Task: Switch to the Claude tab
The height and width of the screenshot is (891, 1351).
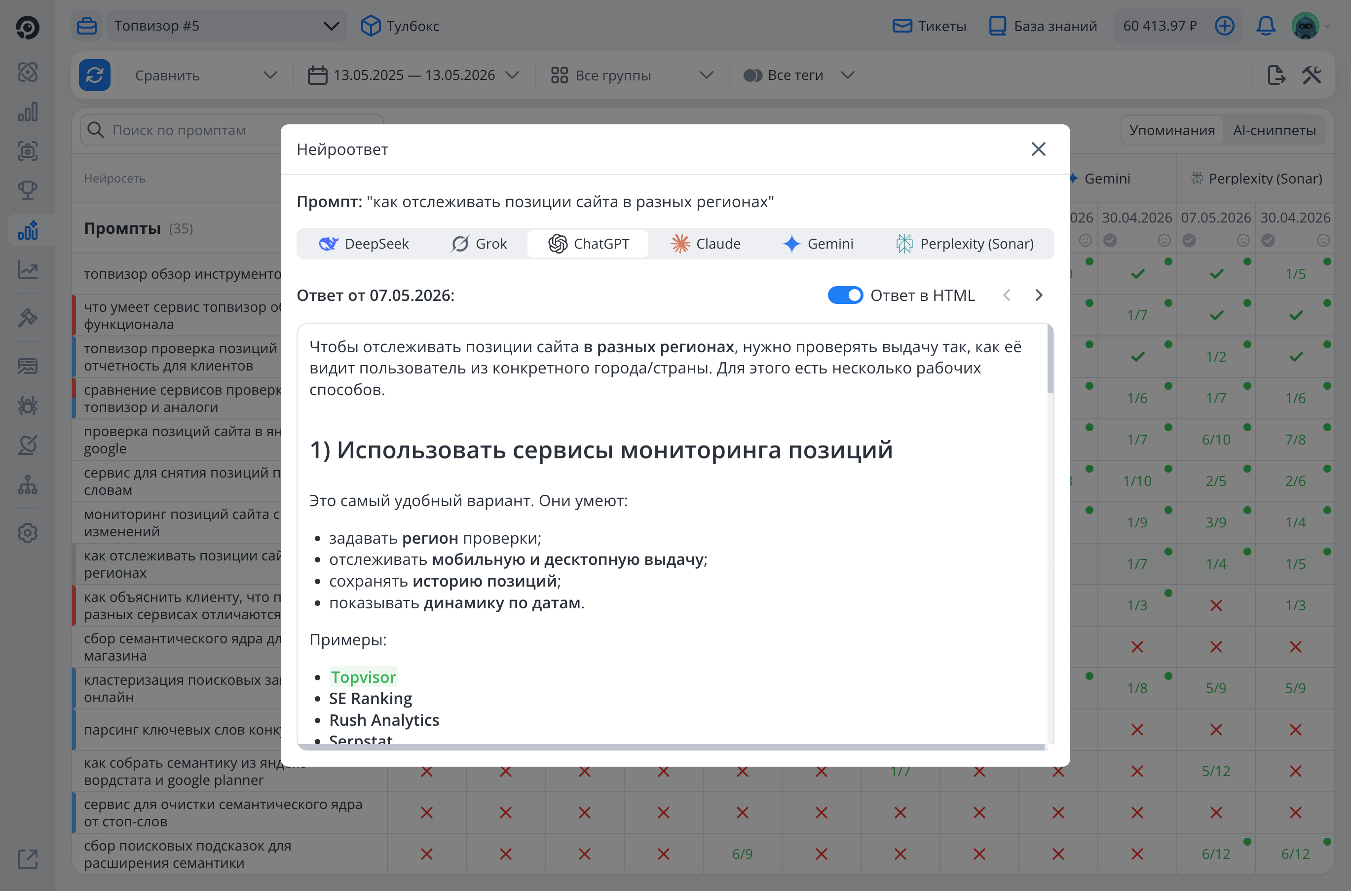Action: [705, 244]
